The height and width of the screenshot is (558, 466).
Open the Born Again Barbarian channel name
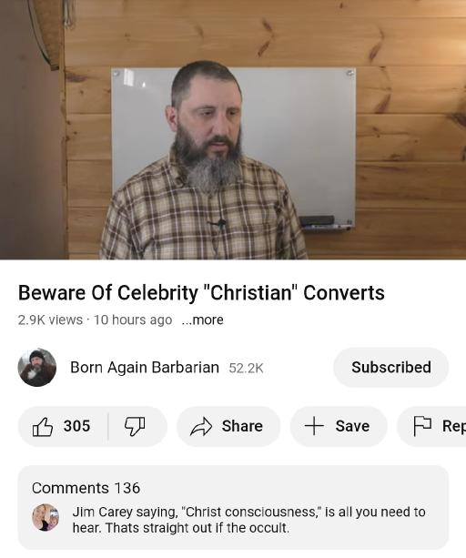tap(145, 367)
